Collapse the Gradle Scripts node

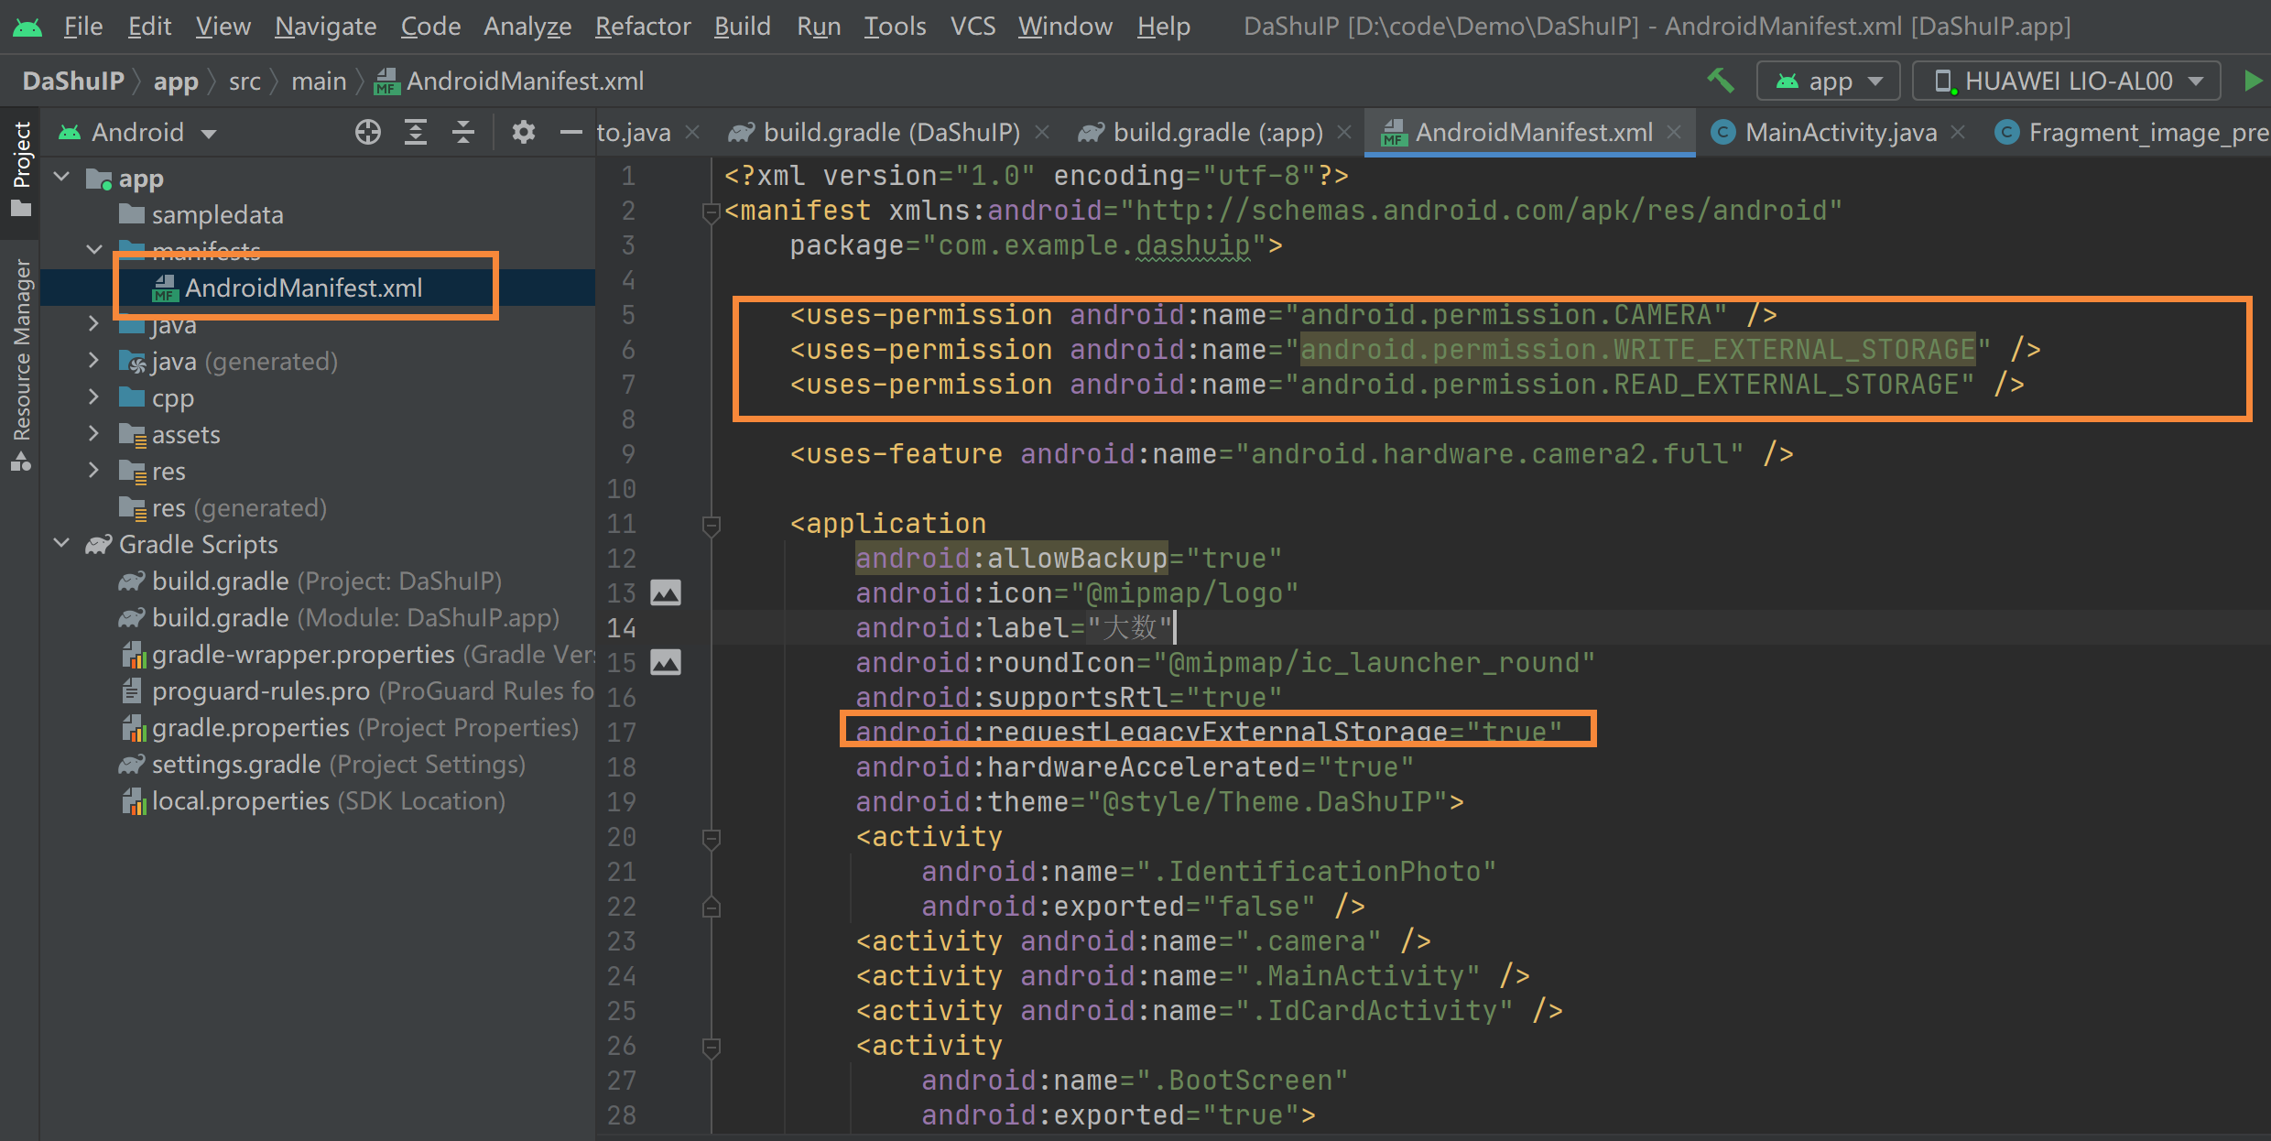[61, 544]
